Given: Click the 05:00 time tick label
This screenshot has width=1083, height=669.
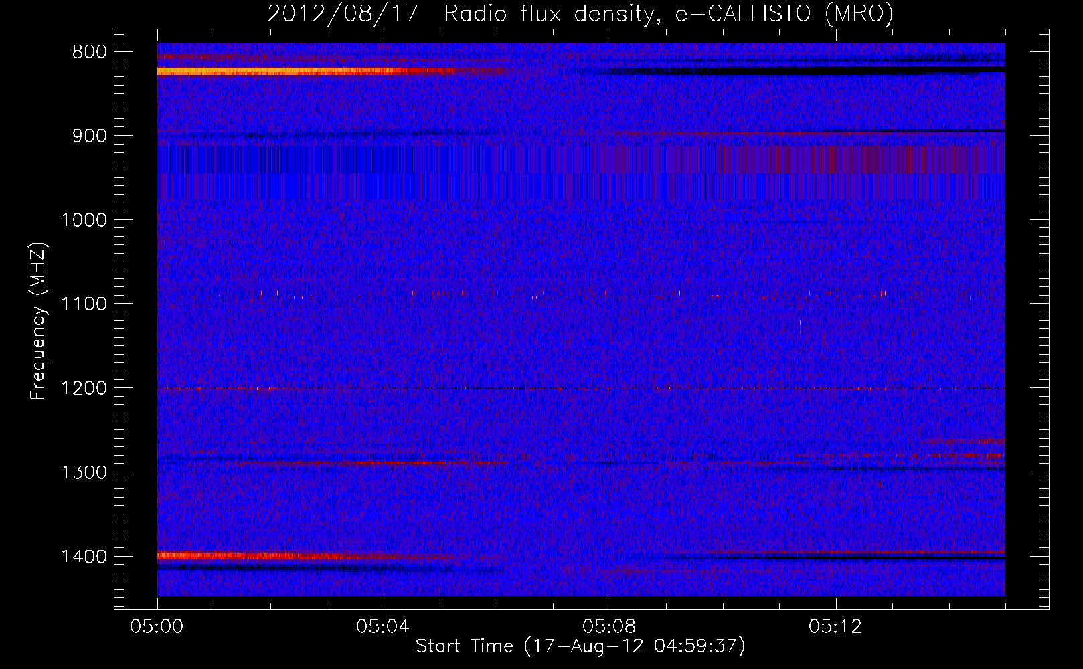Looking at the screenshot, I should pyautogui.click(x=157, y=627).
